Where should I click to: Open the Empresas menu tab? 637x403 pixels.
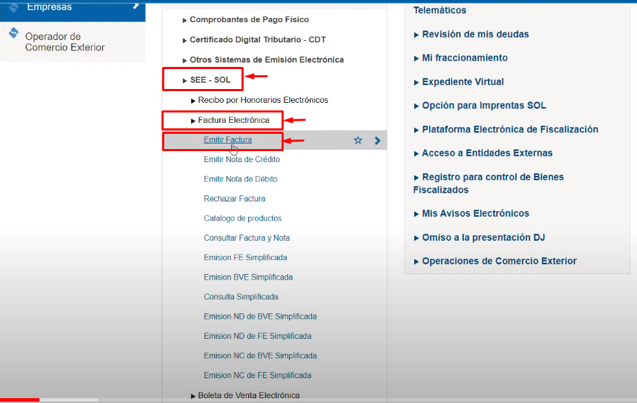pos(72,11)
